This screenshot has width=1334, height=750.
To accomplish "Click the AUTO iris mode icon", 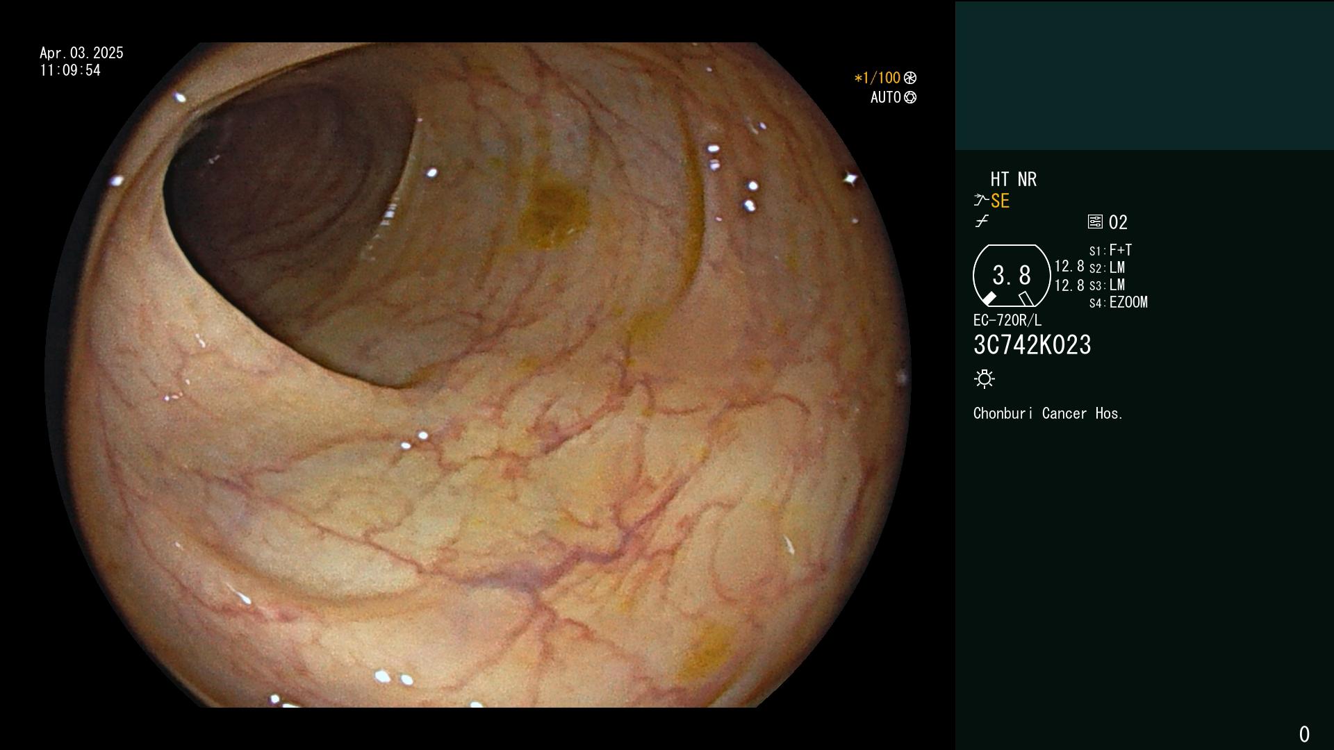I will pyautogui.click(x=910, y=97).
